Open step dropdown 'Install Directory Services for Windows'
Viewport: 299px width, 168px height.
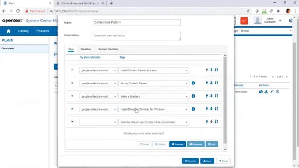tap(154, 109)
